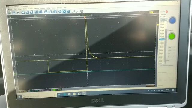Screen dimensions: 192x108
Task: Click the trigger position marker atop graph
Action: (x=85, y=17)
